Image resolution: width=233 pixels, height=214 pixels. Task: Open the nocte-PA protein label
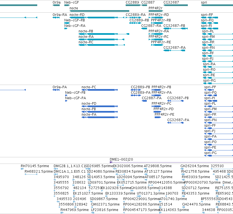coord(89,115)
